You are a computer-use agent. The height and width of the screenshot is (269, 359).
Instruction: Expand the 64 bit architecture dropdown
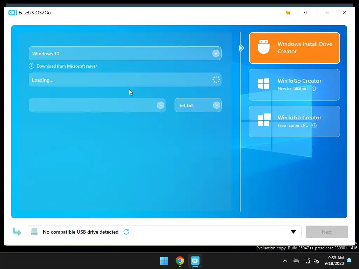[x=216, y=105]
